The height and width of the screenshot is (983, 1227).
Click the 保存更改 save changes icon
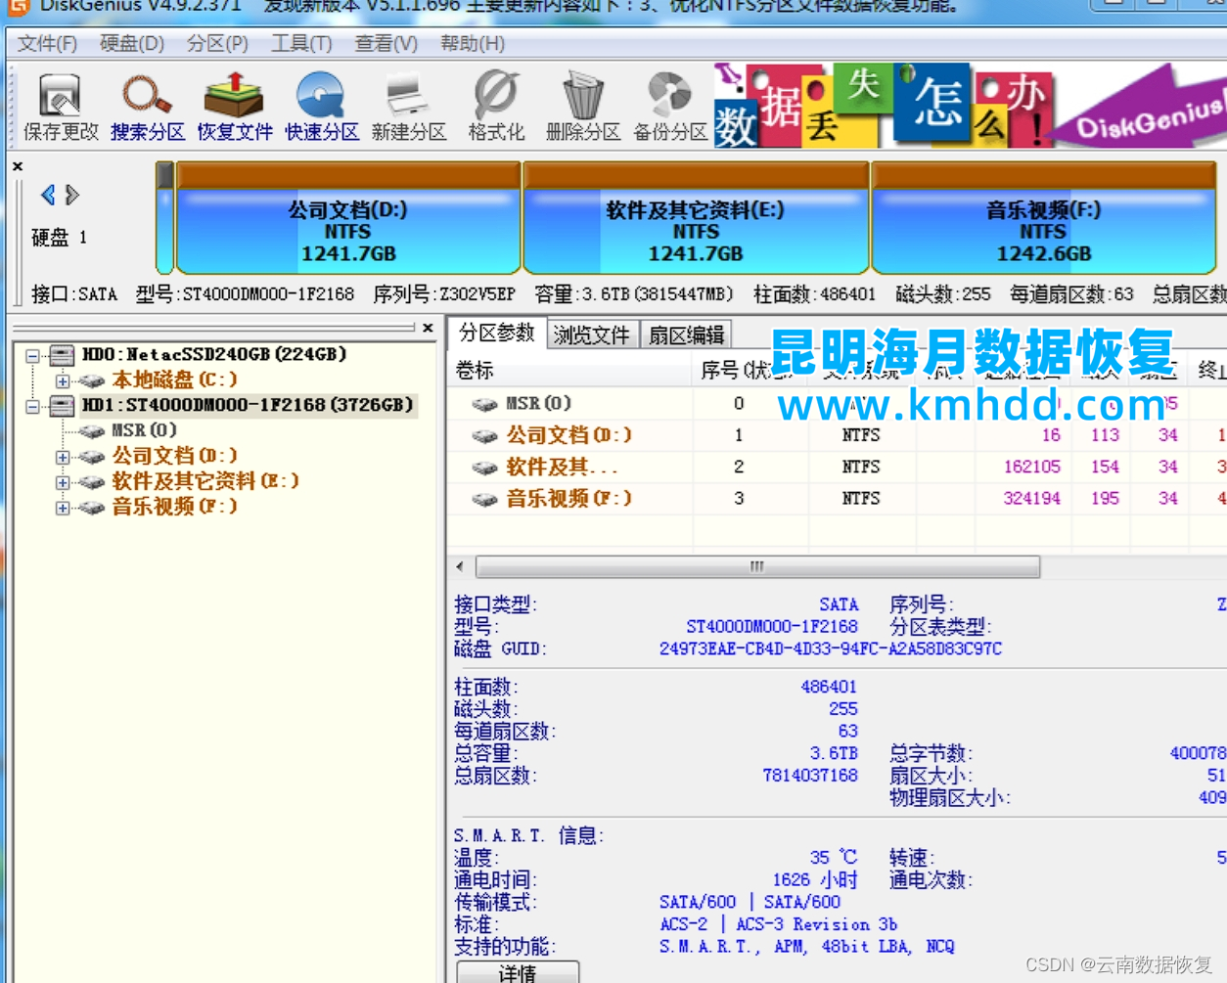pos(61,108)
